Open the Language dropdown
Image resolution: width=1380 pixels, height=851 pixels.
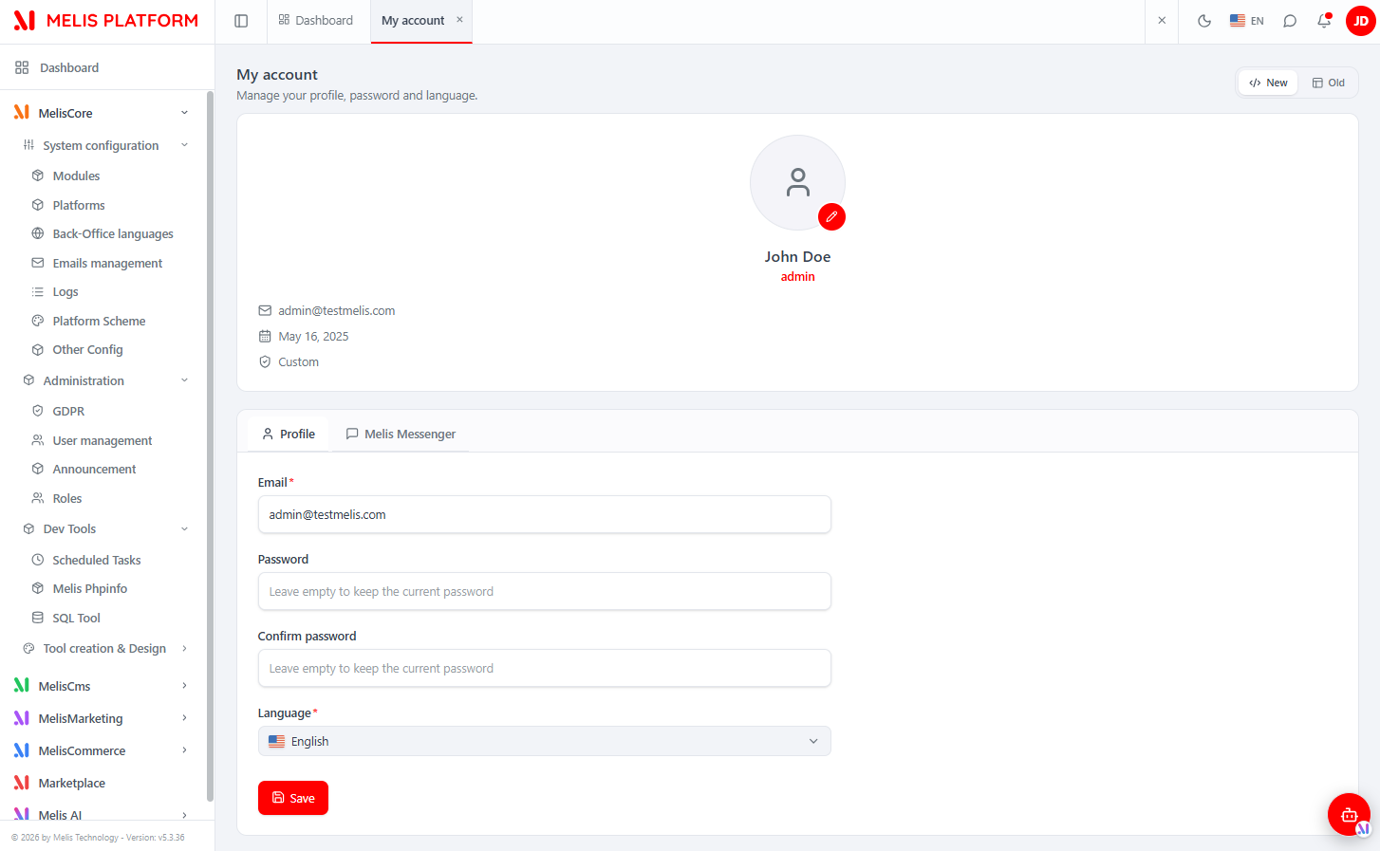tap(545, 742)
